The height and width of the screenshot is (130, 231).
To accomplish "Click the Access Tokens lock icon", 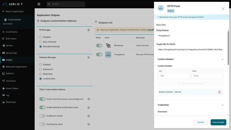I will click(3, 88).
